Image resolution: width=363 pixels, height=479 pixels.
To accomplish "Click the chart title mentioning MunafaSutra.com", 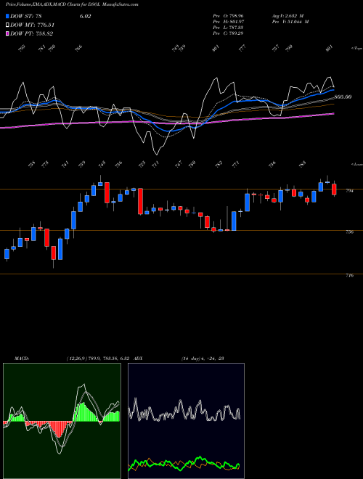I will point(72,4).
